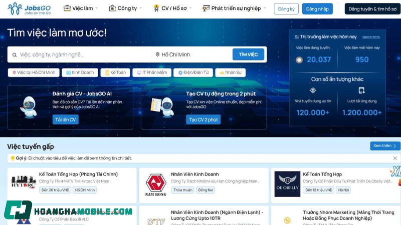Screen dimensions: 401x225
Task: Click the 20,037 active jobs number
Action: coord(319,59)
